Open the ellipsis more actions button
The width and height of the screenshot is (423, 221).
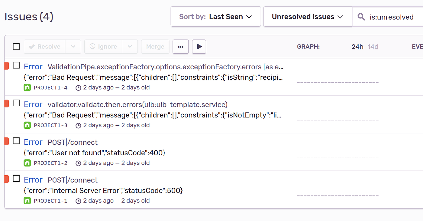point(181,47)
